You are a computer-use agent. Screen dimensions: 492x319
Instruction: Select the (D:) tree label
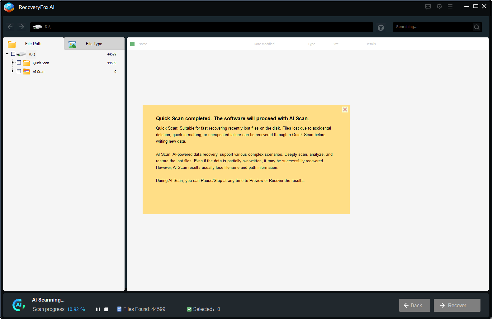point(32,54)
